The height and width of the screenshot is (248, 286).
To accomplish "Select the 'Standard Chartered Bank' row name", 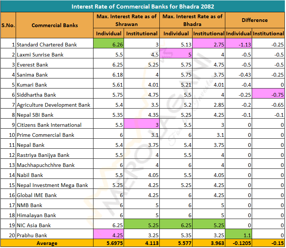I will click(47, 45).
